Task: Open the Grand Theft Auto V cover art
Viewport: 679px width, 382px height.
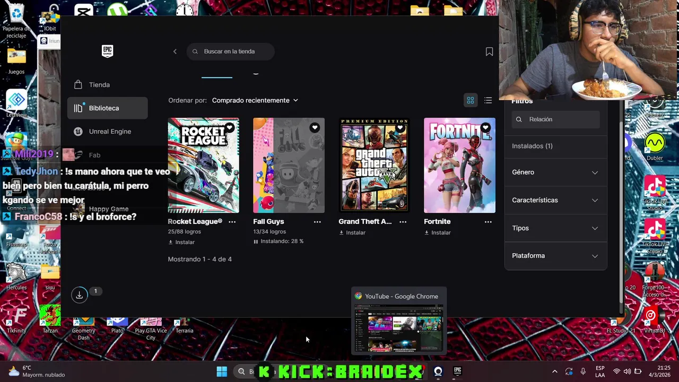Action: coord(374,166)
